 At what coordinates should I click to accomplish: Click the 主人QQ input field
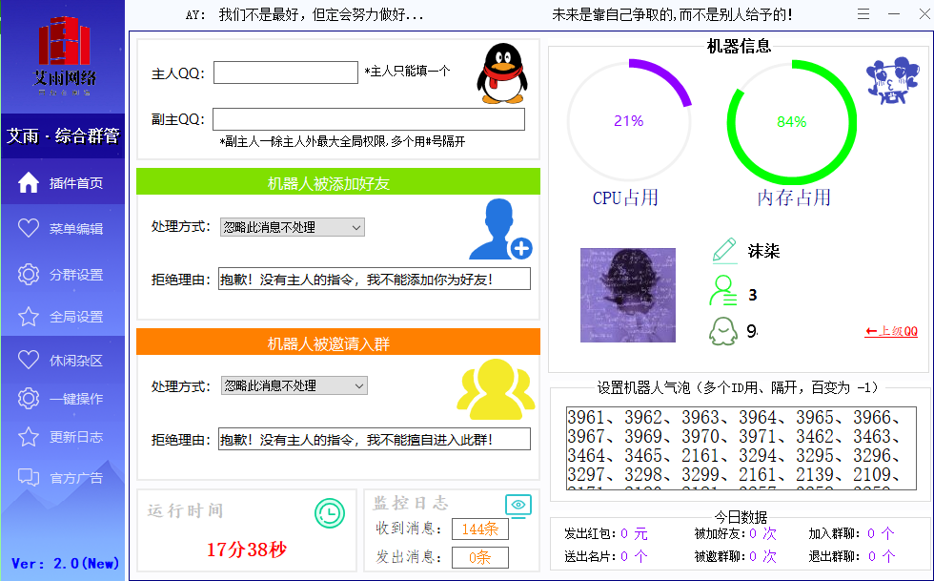(x=285, y=73)
